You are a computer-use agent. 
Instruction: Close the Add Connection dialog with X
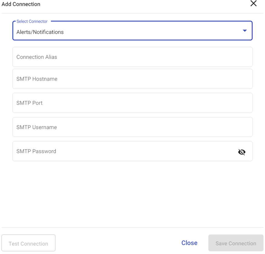click(253, 3)
